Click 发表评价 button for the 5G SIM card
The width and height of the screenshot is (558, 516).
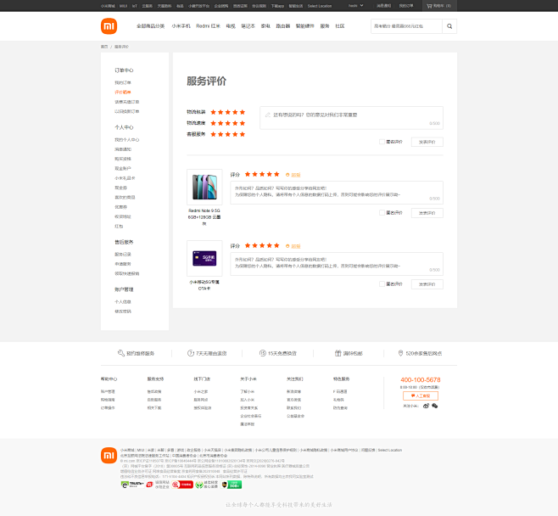click(427, 284)
